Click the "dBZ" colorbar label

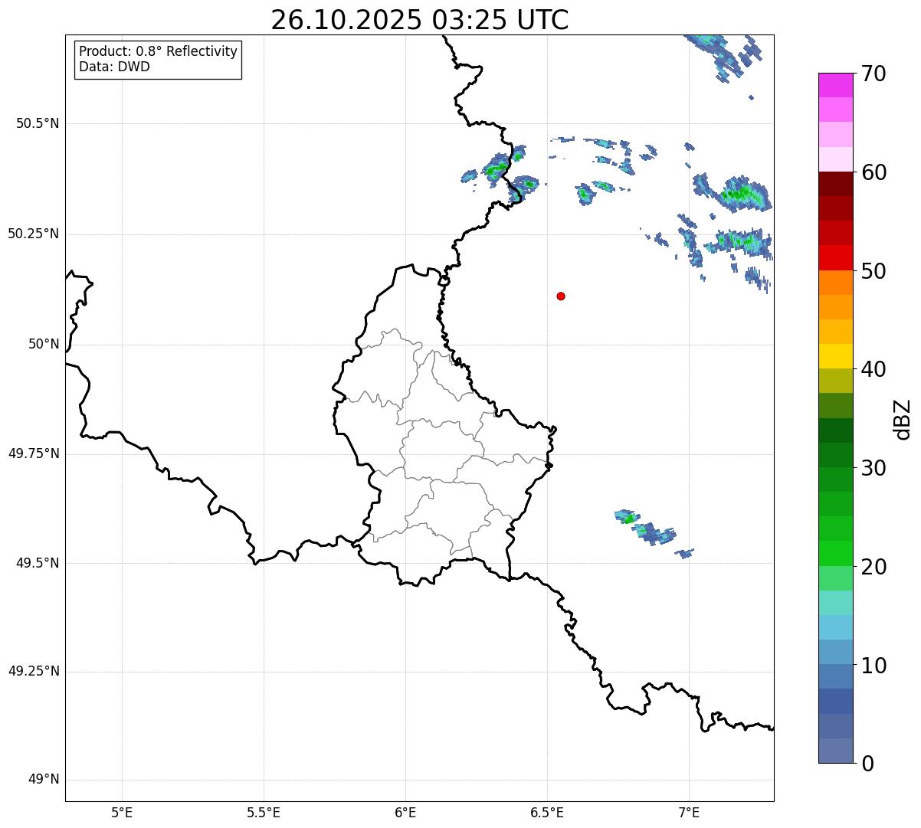point(902,419)
